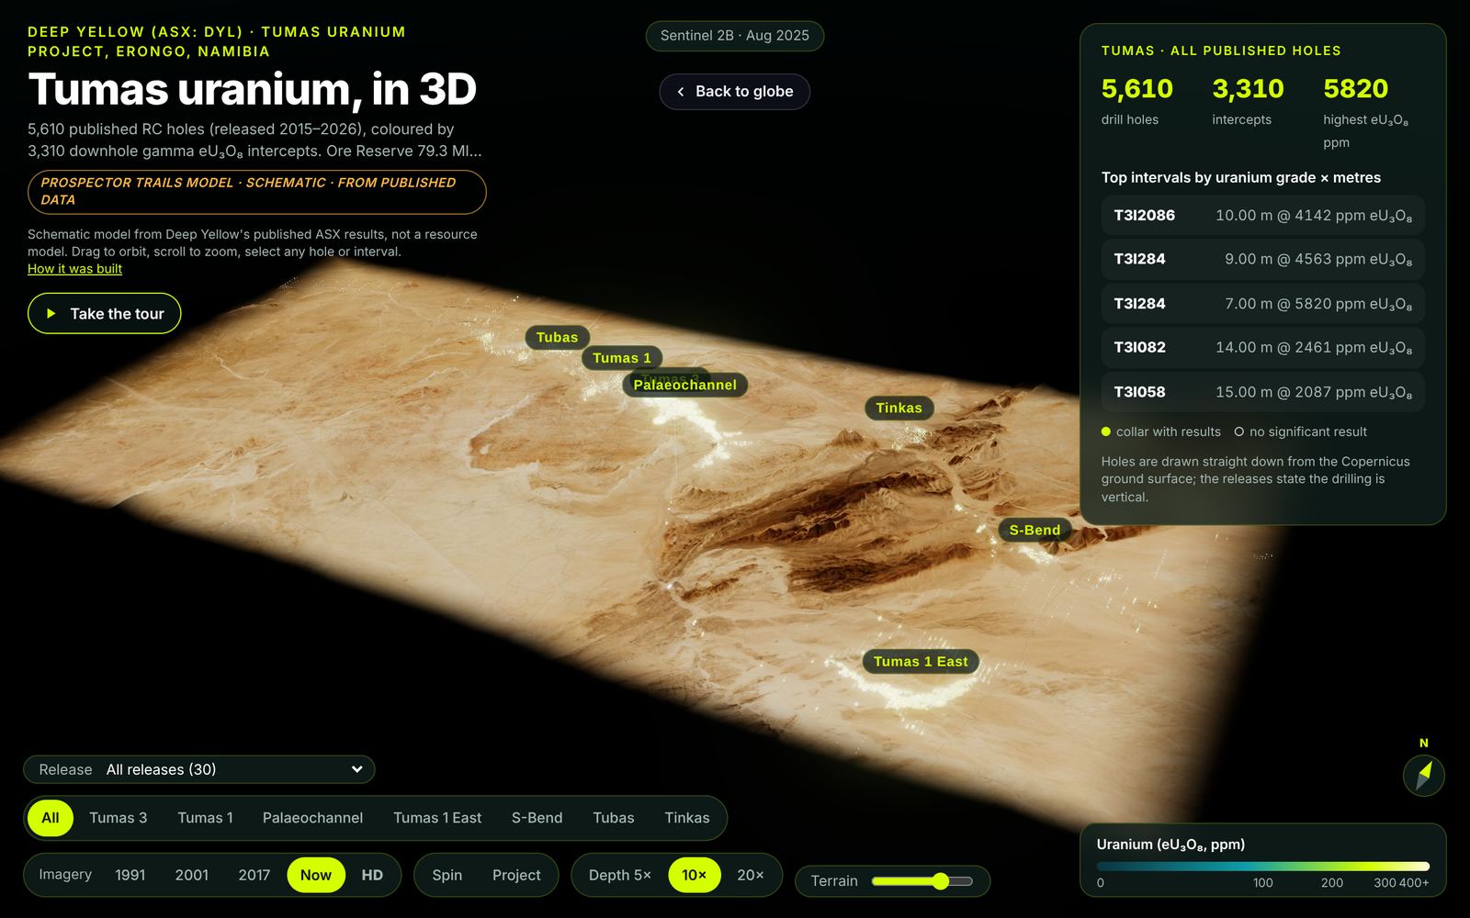Click the Prospector Trails Model schematic badge

[256, 191]
